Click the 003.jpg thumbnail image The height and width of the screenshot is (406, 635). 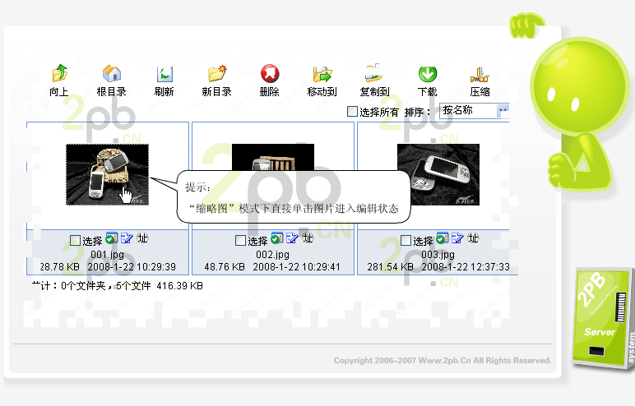point(438,174)
